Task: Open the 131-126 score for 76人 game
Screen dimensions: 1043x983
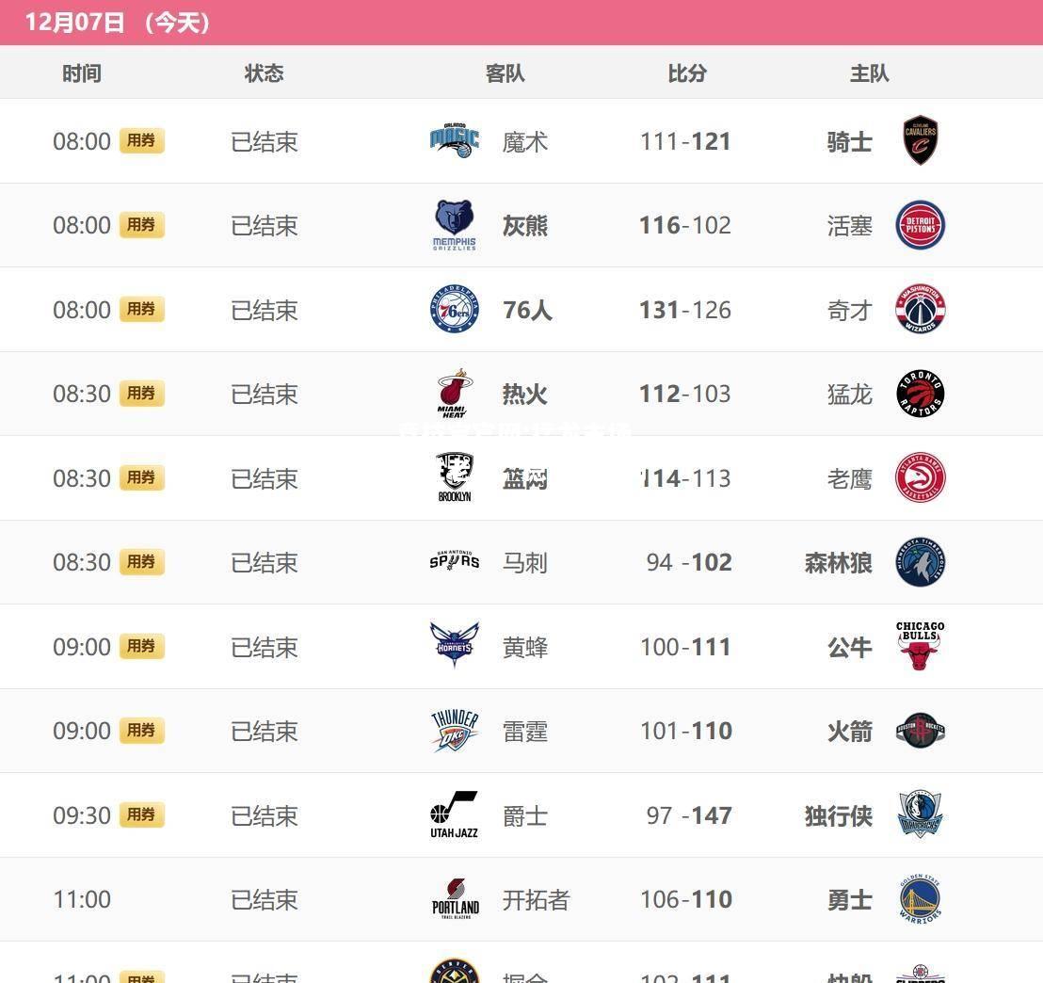Action: coord(685,310)
